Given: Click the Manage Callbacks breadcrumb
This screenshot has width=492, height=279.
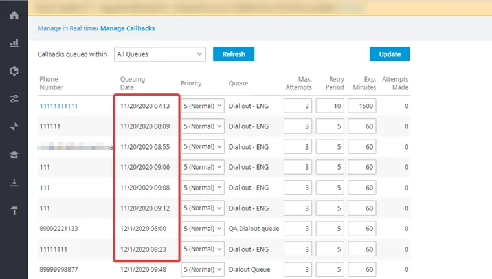Looking at the screenshot, I should click(x=128, y=28).
